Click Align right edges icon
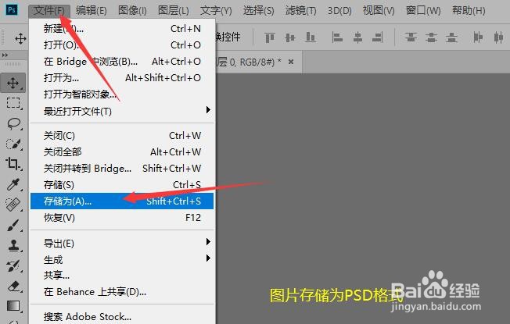The image size is (510, 324). coord(377,37)
